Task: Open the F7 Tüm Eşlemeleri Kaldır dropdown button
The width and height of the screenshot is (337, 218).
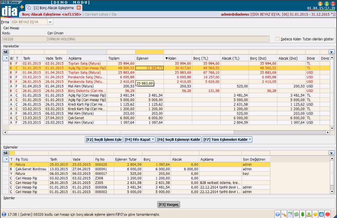Action: (x=227, y=139)
